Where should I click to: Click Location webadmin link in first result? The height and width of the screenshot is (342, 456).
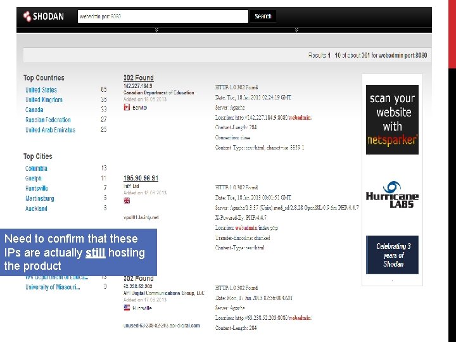click(300, 118)
